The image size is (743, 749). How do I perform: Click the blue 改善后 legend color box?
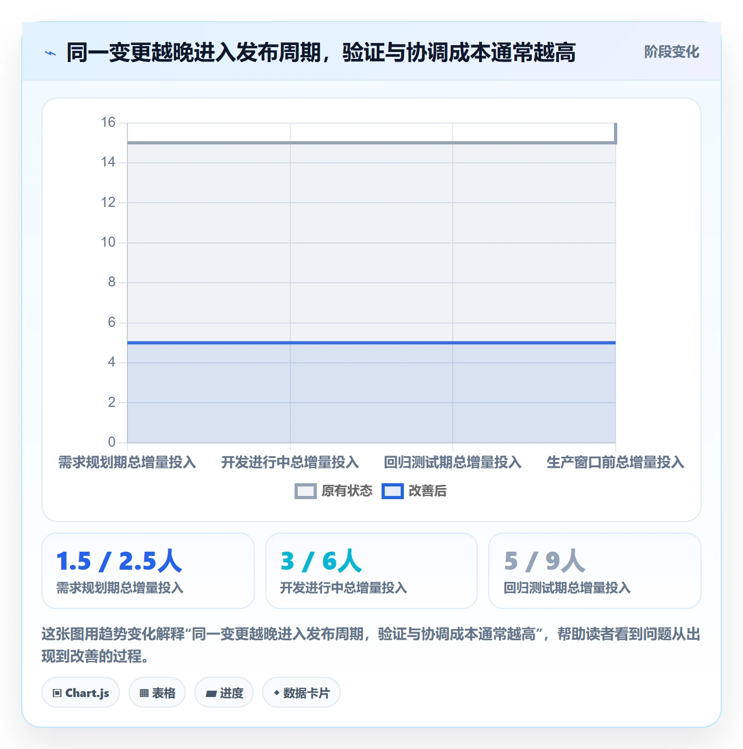393,491
